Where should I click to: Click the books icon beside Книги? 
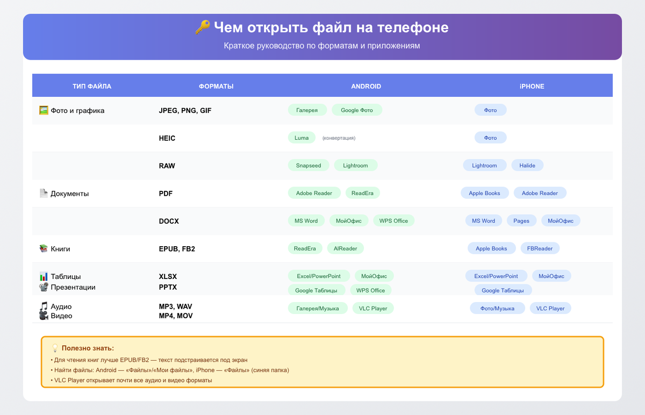pos(44,248)
